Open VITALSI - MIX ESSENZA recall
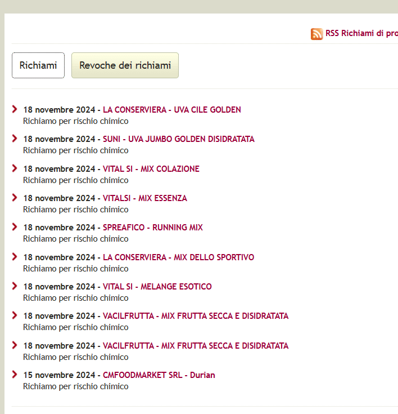This screenshot has height=414, width=398. click(x=145, y=198)
